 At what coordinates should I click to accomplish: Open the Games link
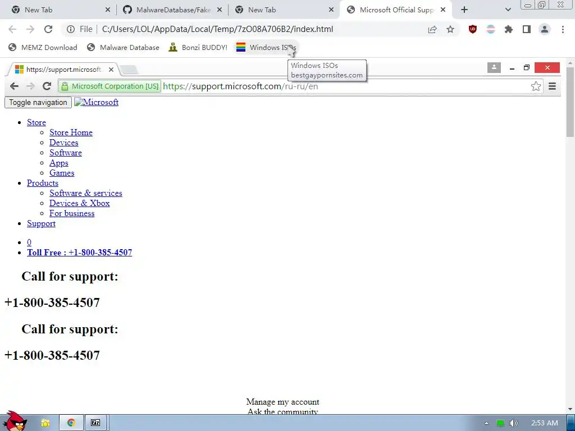62,173
